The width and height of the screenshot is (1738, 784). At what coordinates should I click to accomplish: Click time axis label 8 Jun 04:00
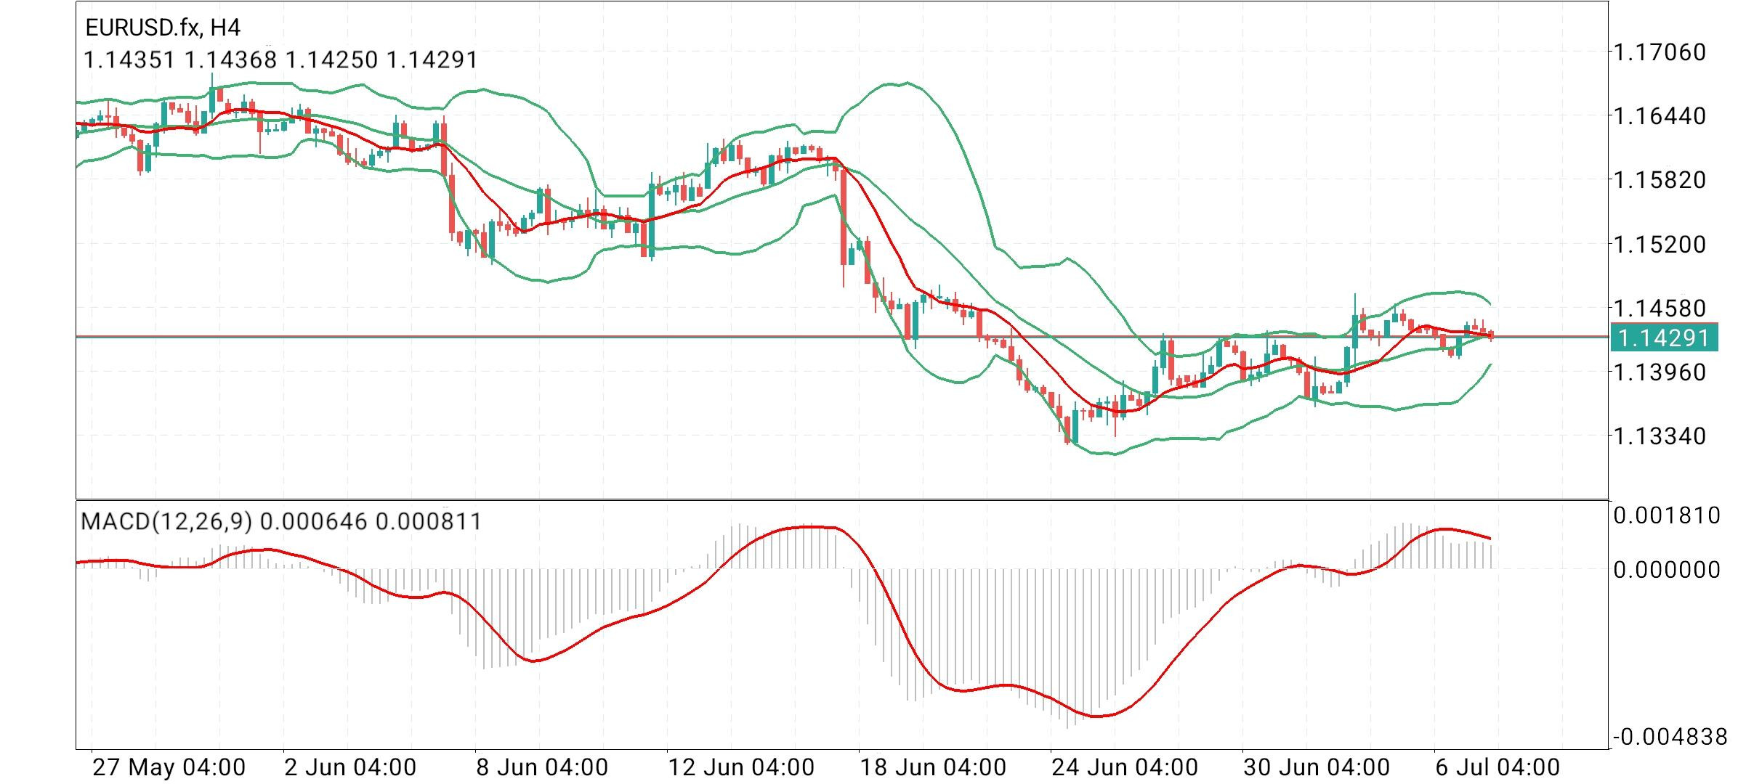[542, 767]
